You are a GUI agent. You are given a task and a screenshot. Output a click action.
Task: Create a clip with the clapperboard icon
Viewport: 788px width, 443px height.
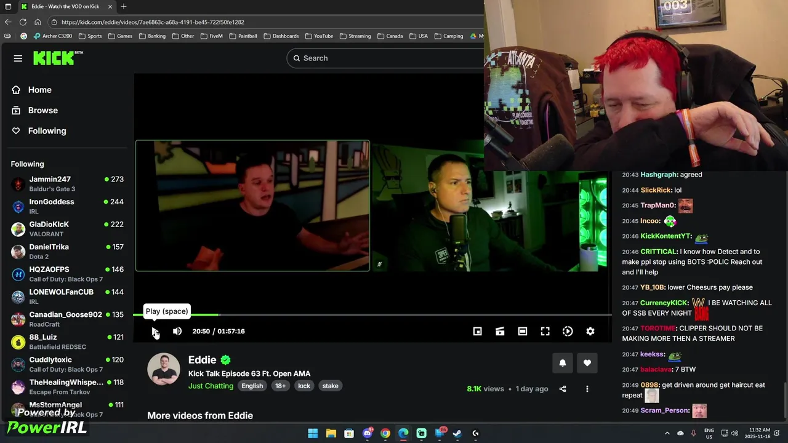(x=500, y=331)
